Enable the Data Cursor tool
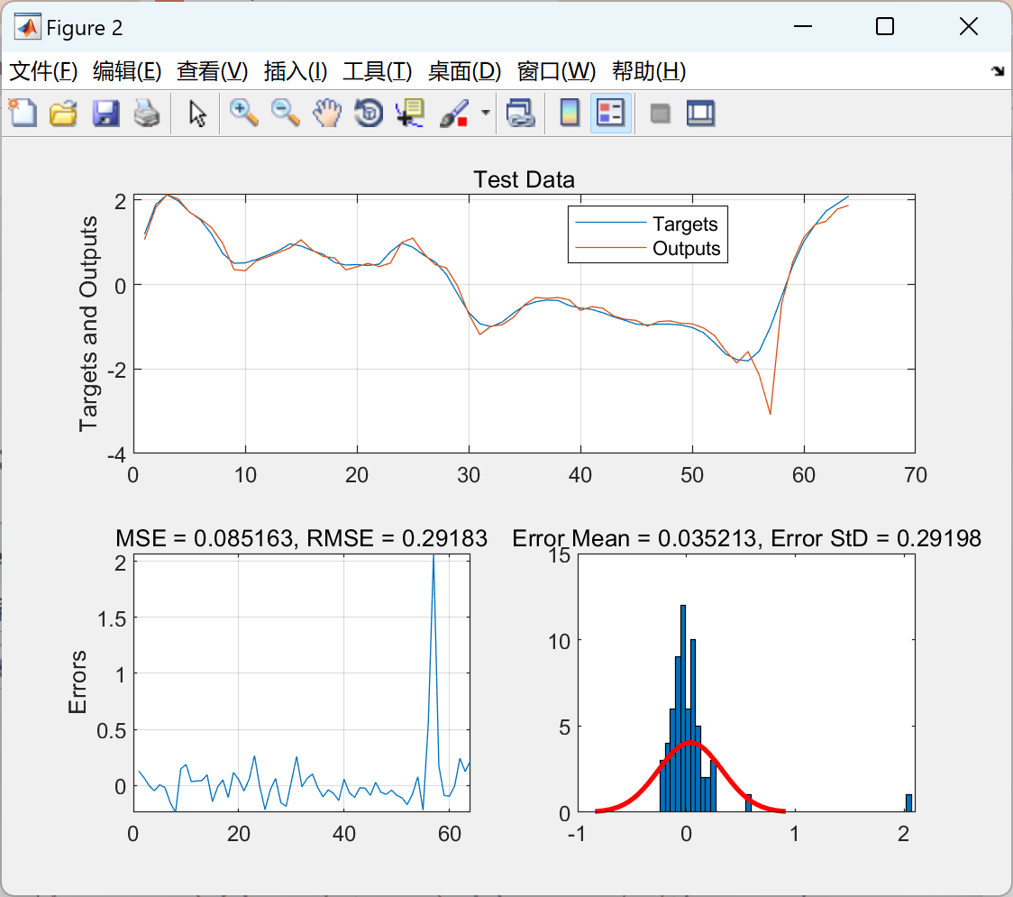The image size is (1013, 897). [x=410, y=113]
